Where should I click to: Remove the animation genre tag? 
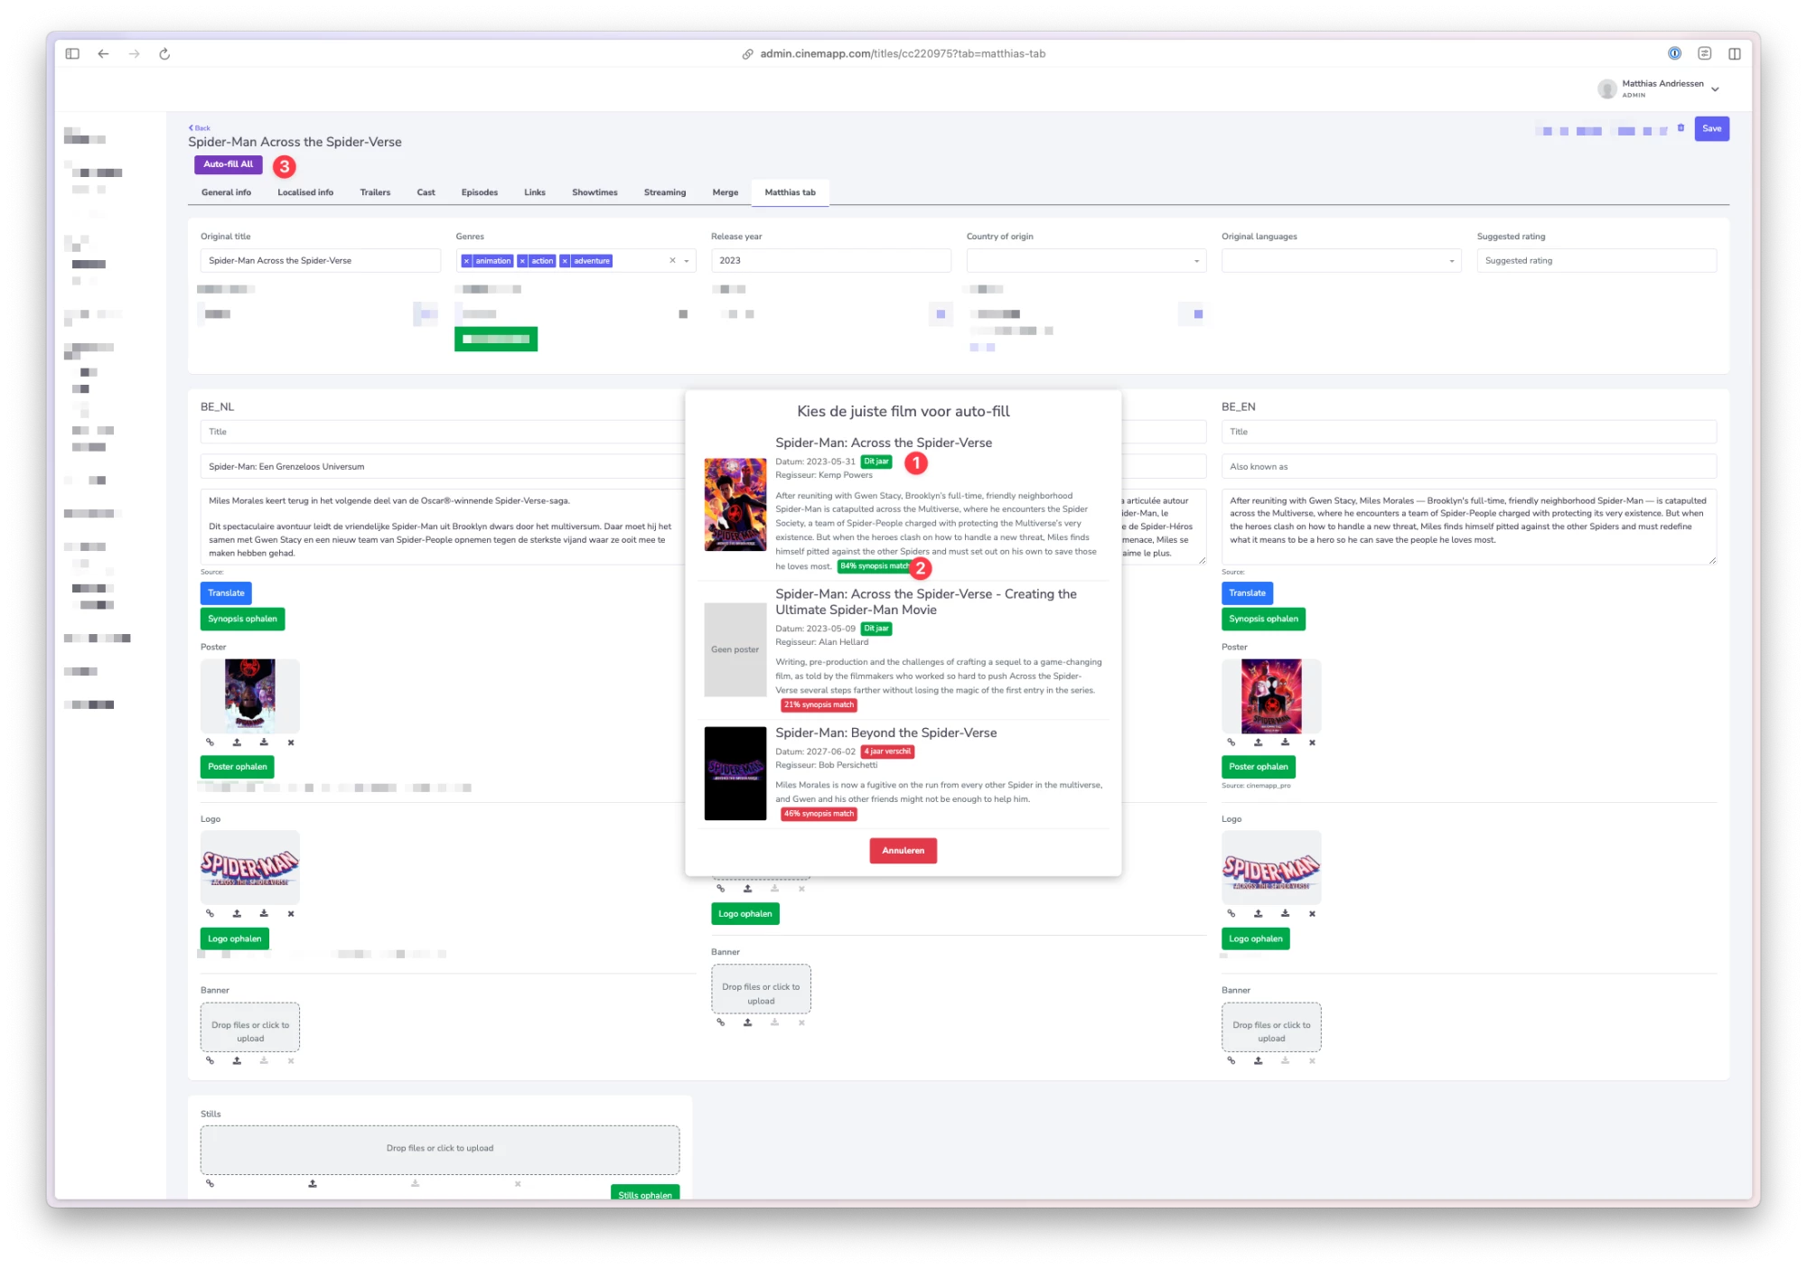point(466,261)
